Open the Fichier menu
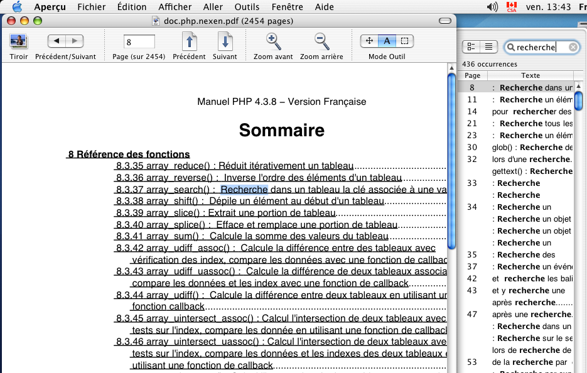The image size is (587, 373). coord(91,7)
